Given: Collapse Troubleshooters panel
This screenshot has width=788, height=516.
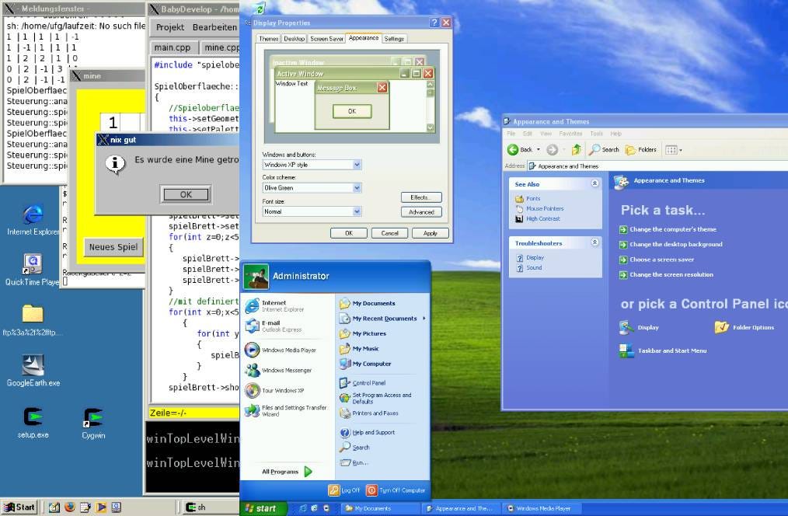Looking at the screenshot, I should pos(594,242).
